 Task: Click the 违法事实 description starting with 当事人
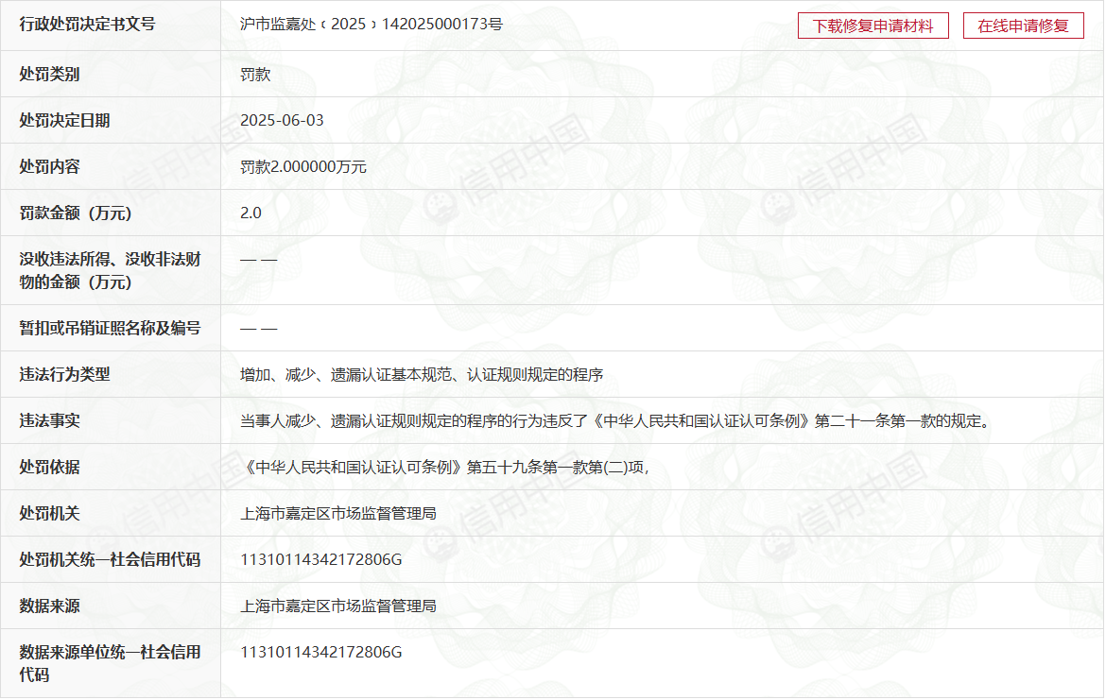click(x=616, y=420)
